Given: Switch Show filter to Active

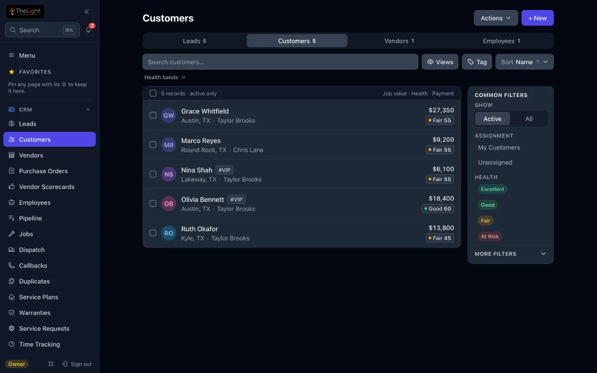Looking at the screenshot, I should (x=493, y=119).
